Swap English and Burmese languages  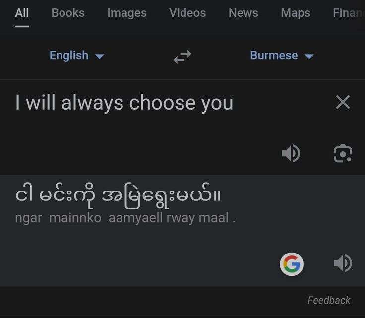(182, 57)
